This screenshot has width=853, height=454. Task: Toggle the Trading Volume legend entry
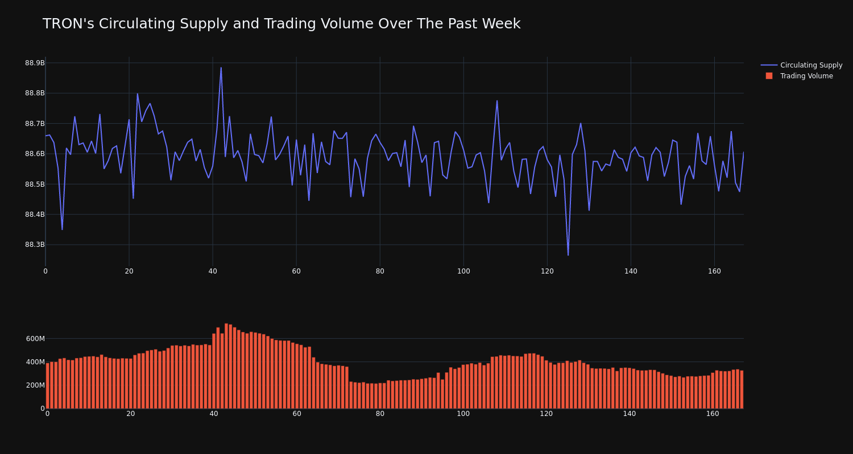pyautogui.click(x=801, y=76)
